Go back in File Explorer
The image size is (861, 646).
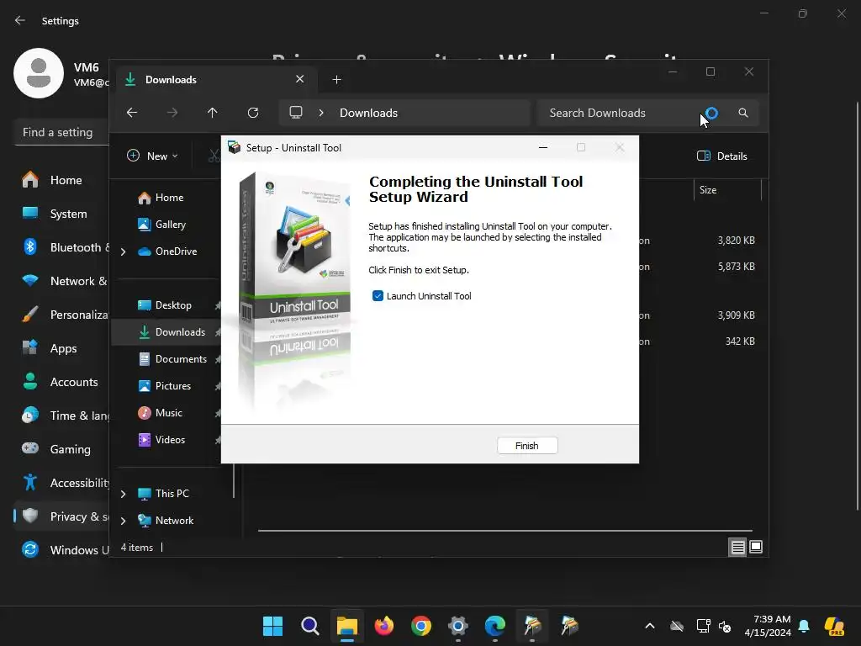coord(132,113)
